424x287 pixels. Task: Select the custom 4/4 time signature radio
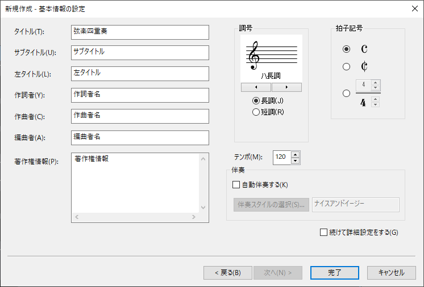(346, 94)
